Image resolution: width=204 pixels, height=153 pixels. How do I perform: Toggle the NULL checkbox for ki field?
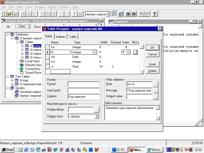tap(135, 52)
